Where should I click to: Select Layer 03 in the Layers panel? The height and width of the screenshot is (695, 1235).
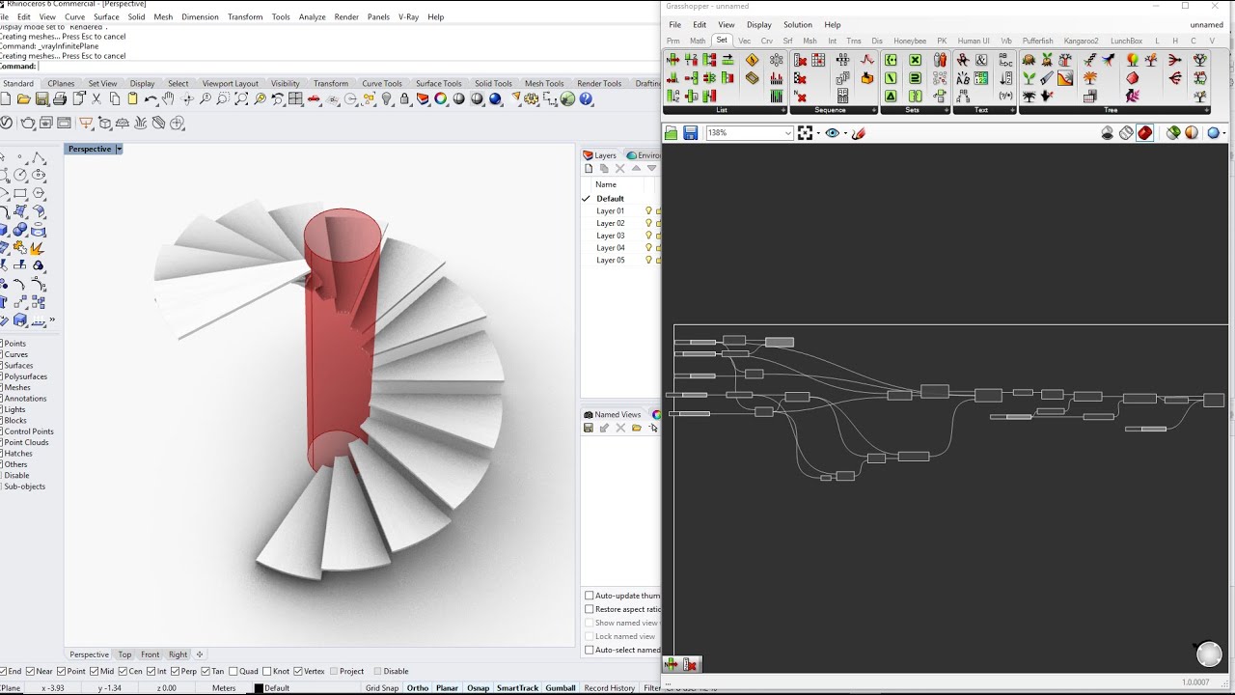[x=611, y=236]
